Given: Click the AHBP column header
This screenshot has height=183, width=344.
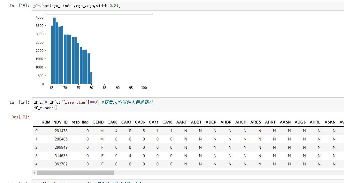Looking at the screenshot, I should click(226, 122).
